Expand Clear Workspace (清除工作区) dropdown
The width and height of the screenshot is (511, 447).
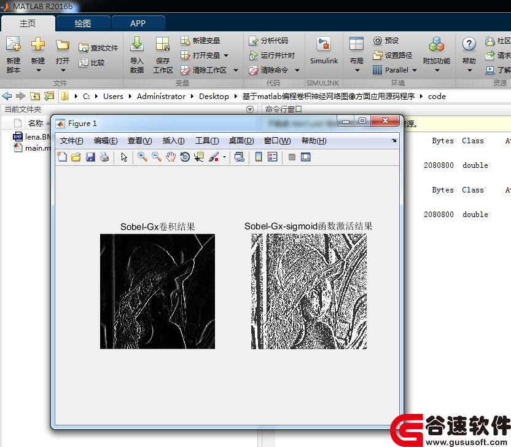[x=236, y=70]
